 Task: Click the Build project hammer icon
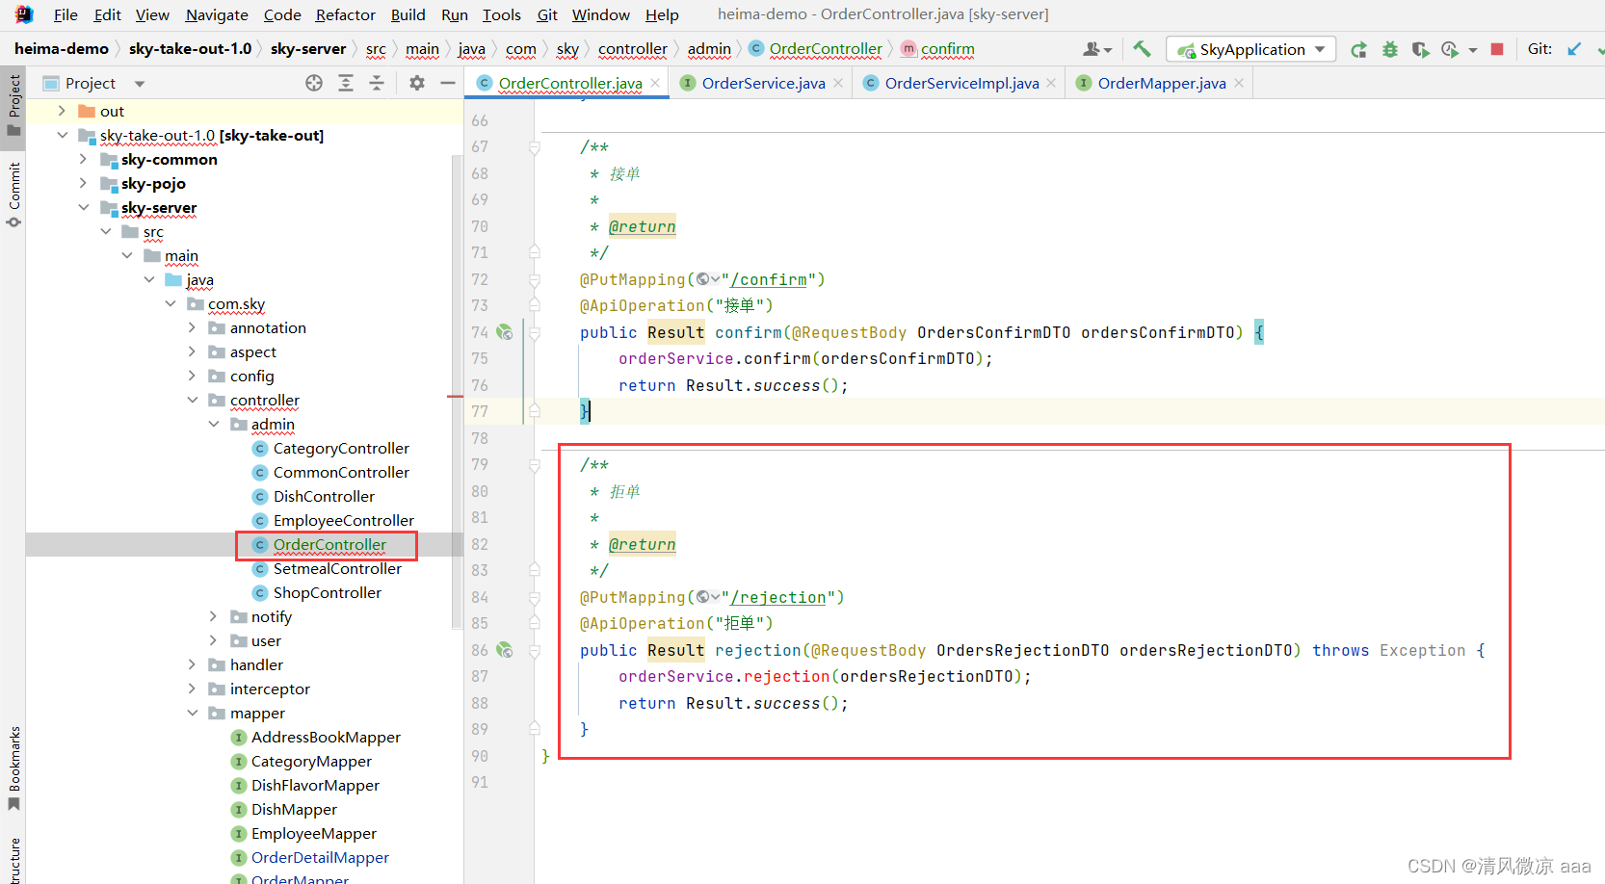point(1142,48)
